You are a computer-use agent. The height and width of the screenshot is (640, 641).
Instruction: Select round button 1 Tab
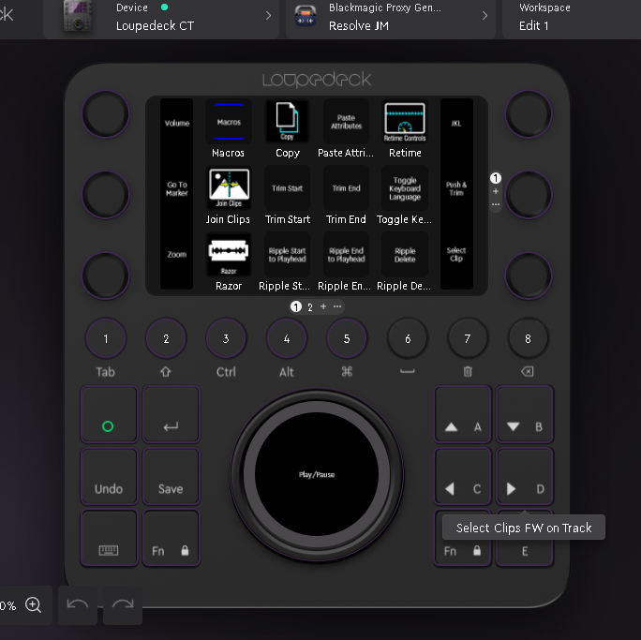(x=106, y=339)
